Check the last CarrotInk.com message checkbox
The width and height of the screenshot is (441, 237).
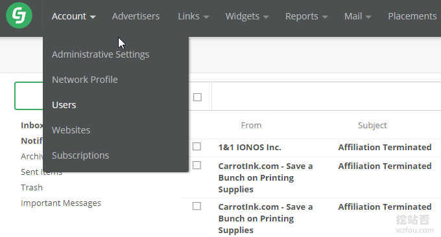[197, 206]
